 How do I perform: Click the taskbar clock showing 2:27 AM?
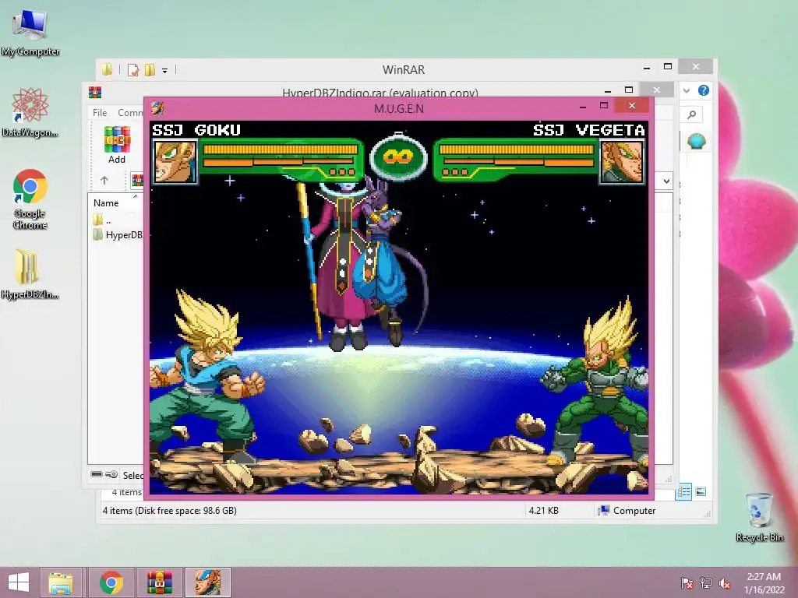[764, 583]
